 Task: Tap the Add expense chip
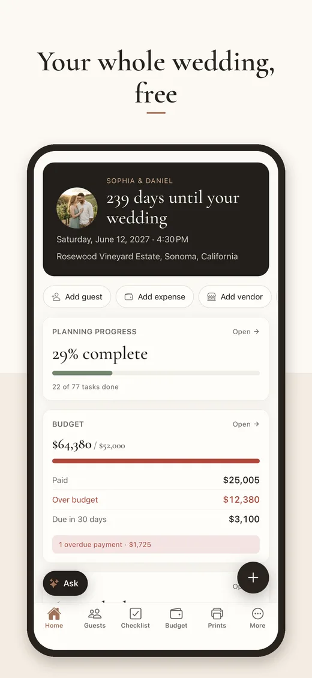coord(155,296)
